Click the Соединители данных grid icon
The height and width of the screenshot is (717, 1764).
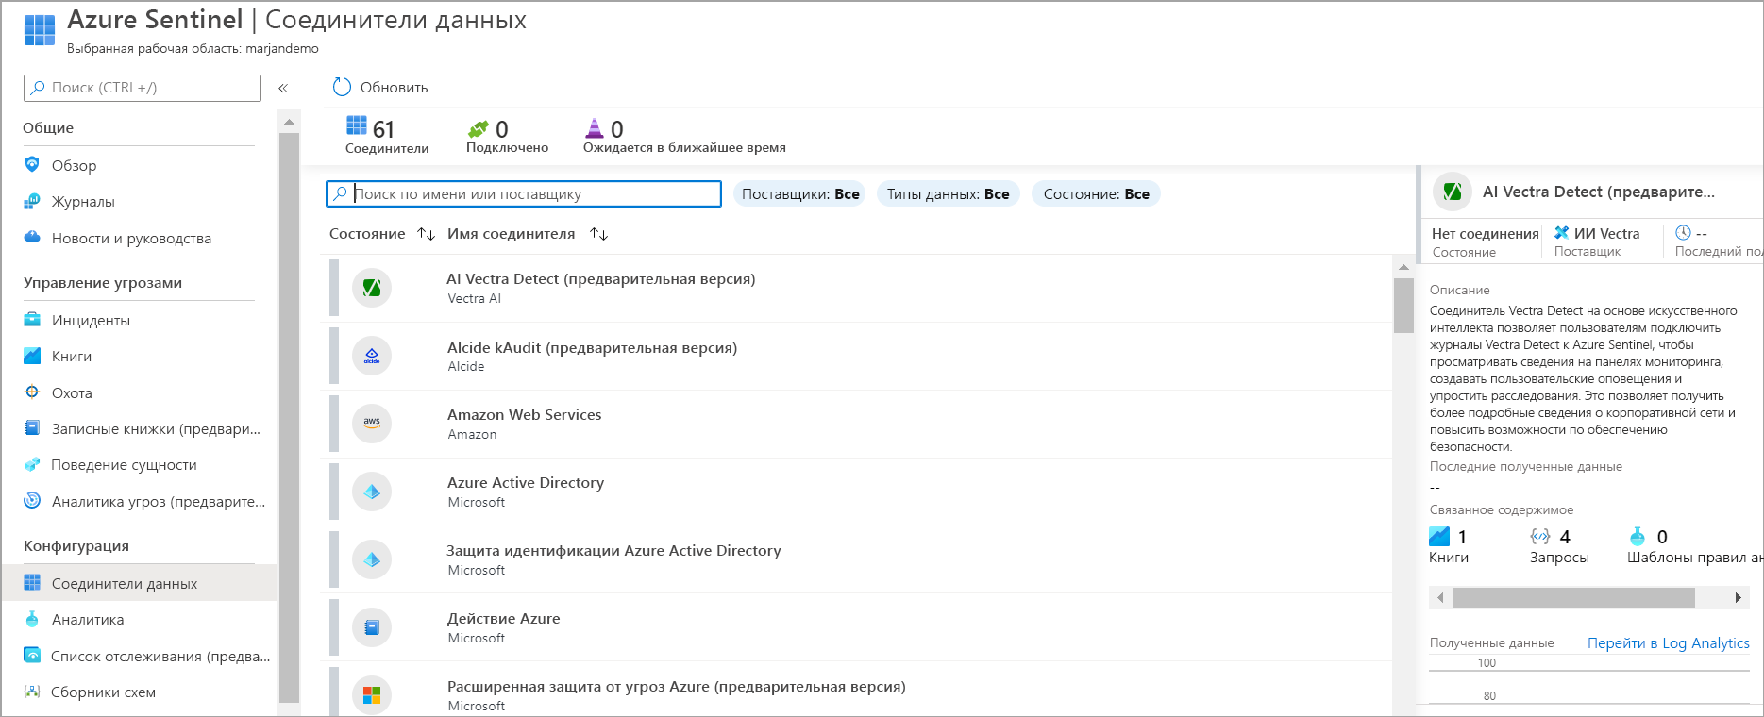(x=32, y=582)
